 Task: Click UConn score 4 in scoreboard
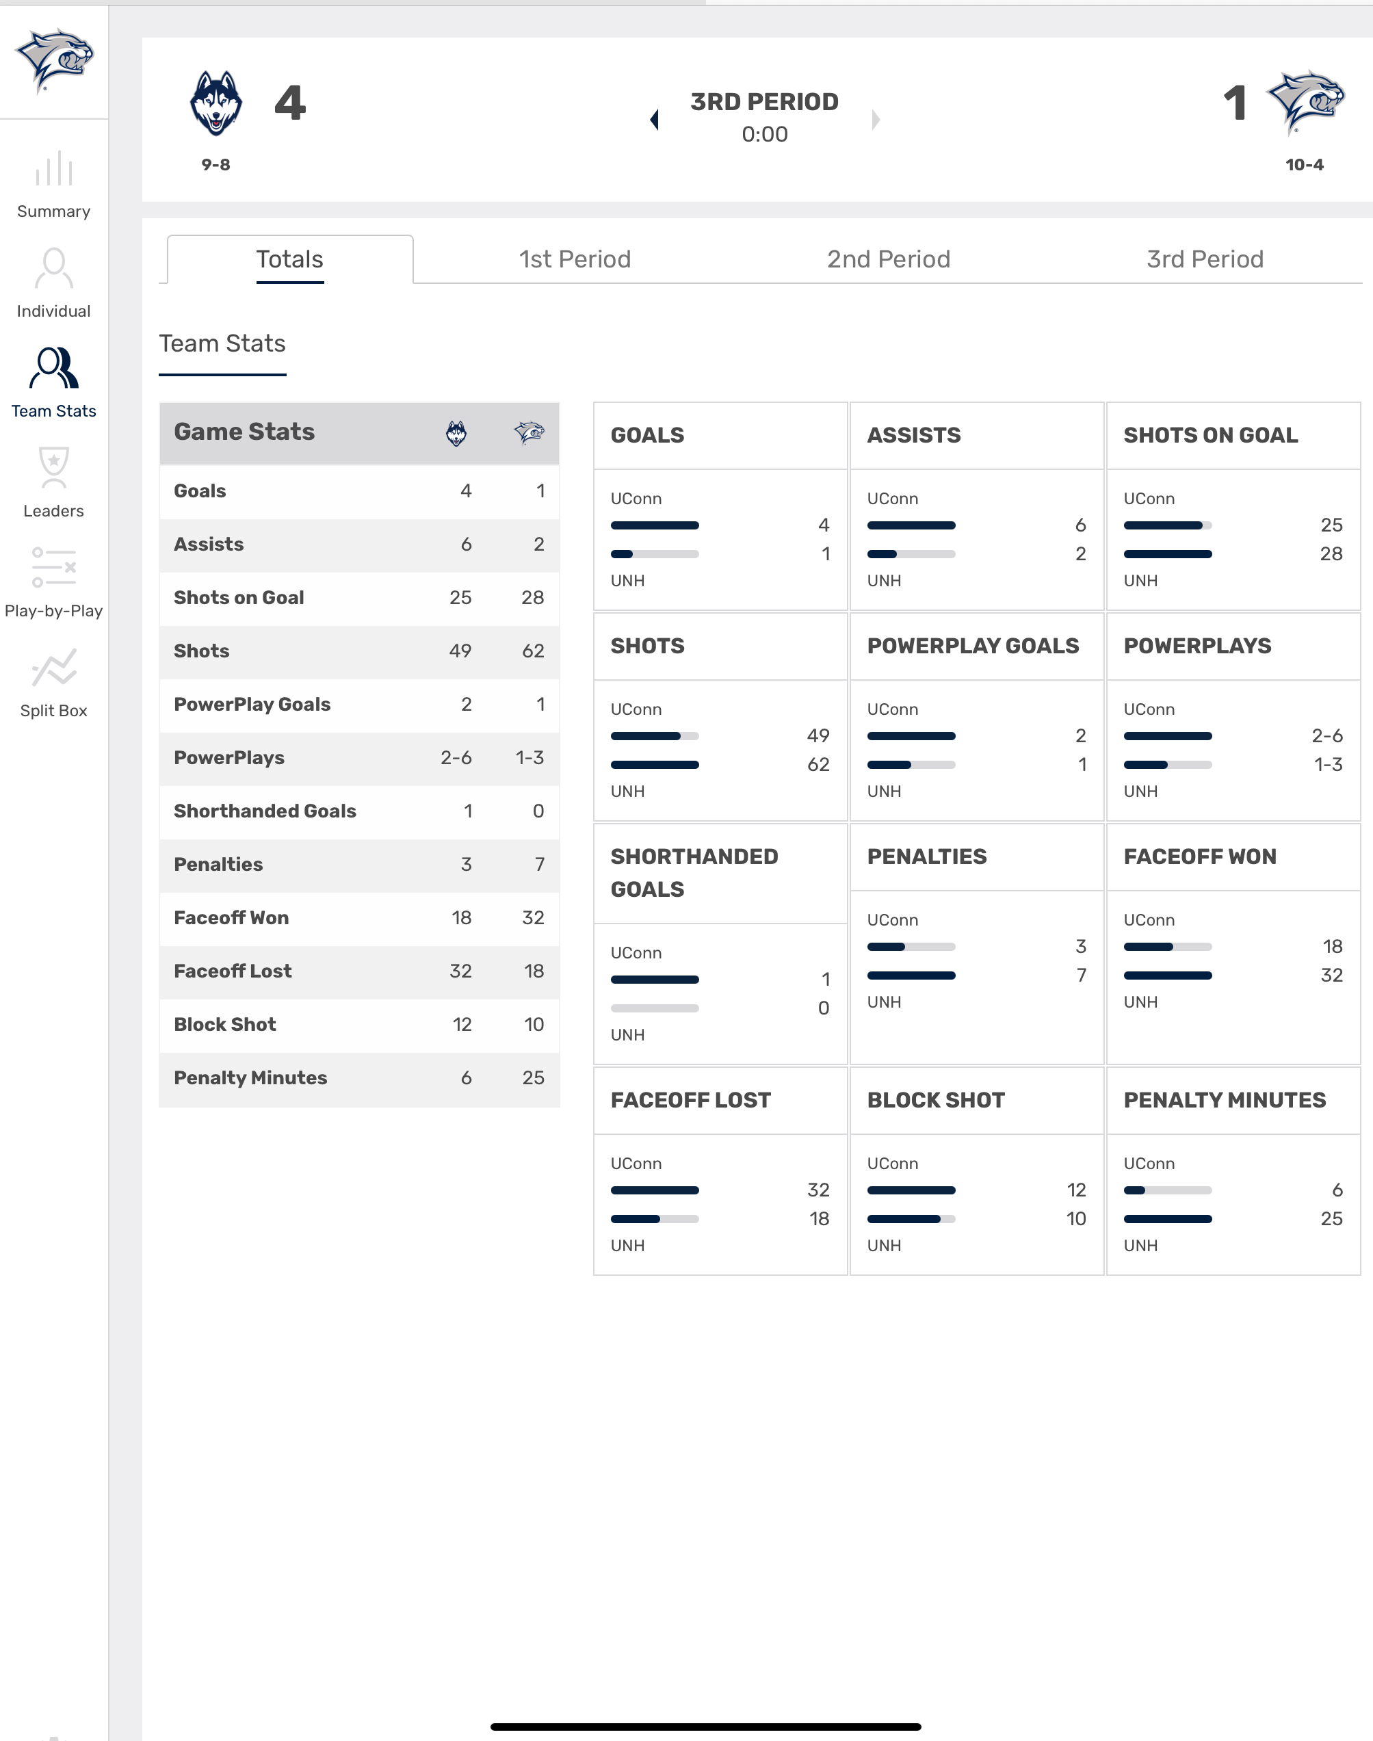click(290, 103)
